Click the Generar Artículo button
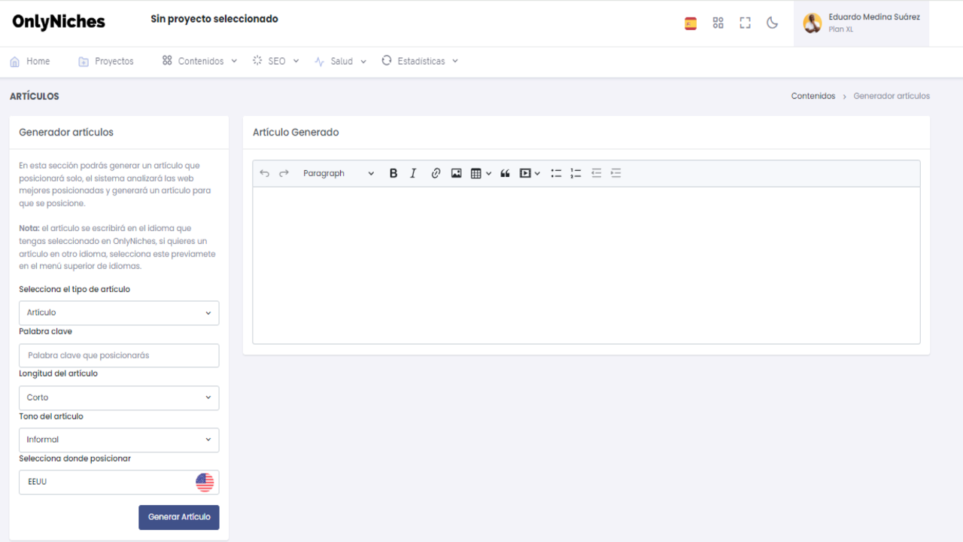 tap(179, 517)
